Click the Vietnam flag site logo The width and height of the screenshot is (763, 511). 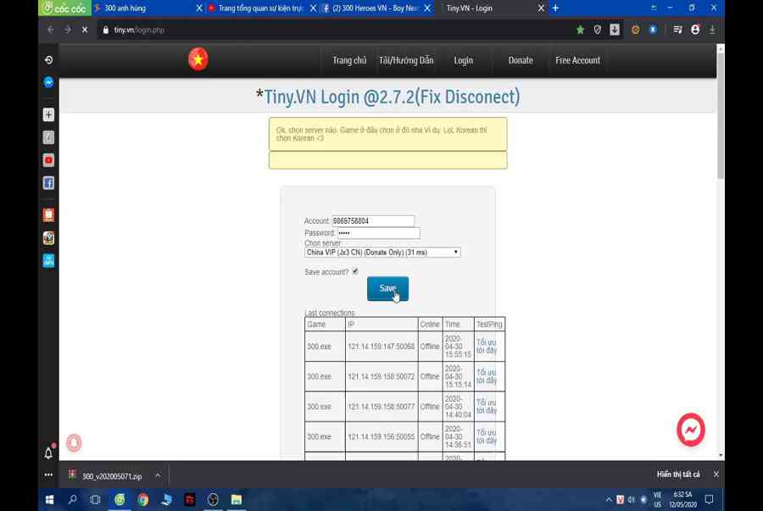tap(198, 59)
